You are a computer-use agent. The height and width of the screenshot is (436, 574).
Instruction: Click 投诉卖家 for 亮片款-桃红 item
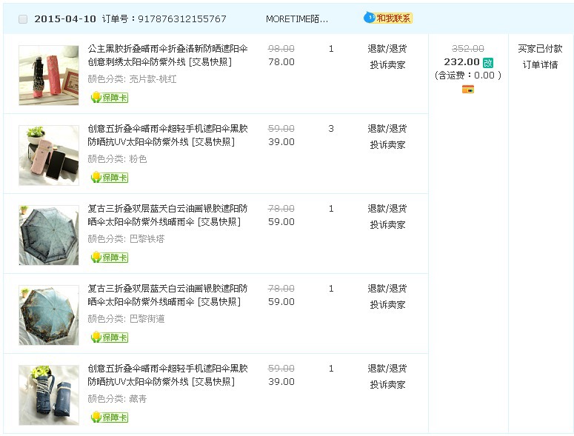(x=387, y=64)
